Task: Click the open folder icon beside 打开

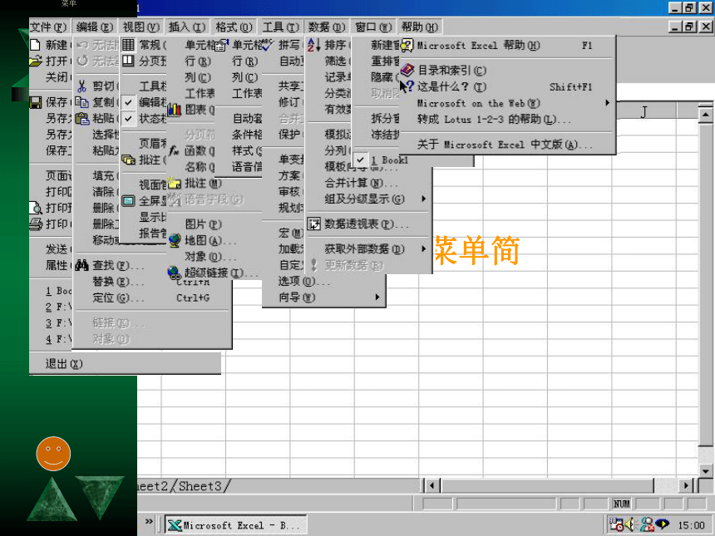Action: click(36, 61)
